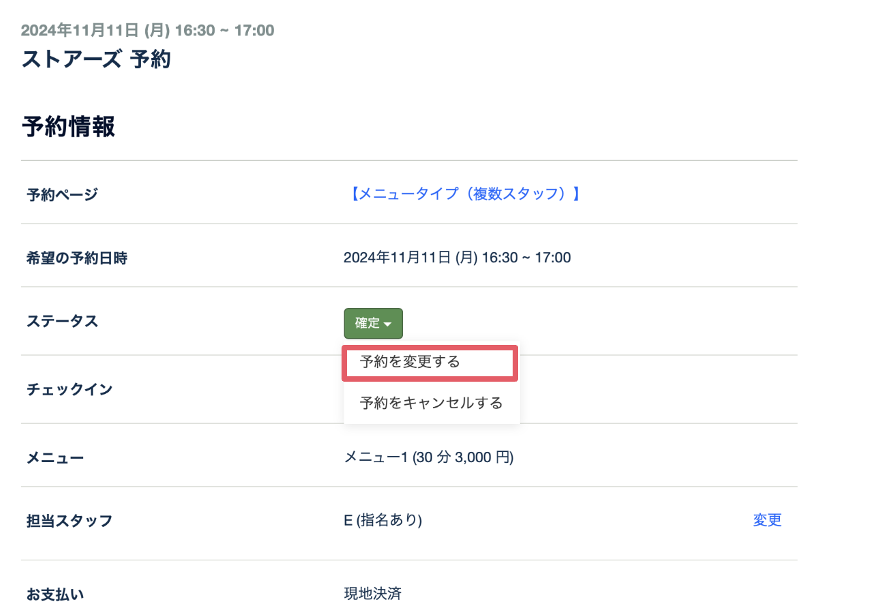Click the E (指名あり) staff value
Screen dimensions: 889x608
(x=382, y=521)
